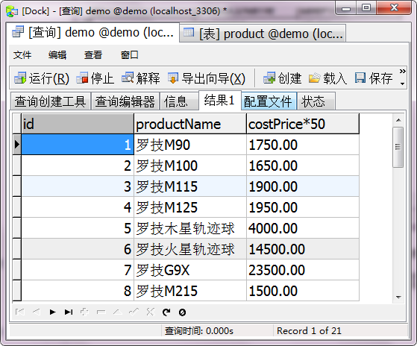This screenshot has height=346, width=417.
Task: Click the Load (载入) query button
Action: click(x=327, y=78)
